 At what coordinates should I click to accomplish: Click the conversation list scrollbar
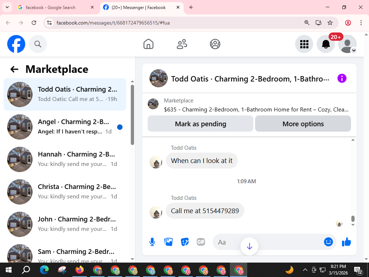[132, 115]
